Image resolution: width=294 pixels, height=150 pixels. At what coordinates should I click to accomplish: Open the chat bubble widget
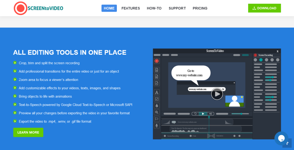(281, 138)
